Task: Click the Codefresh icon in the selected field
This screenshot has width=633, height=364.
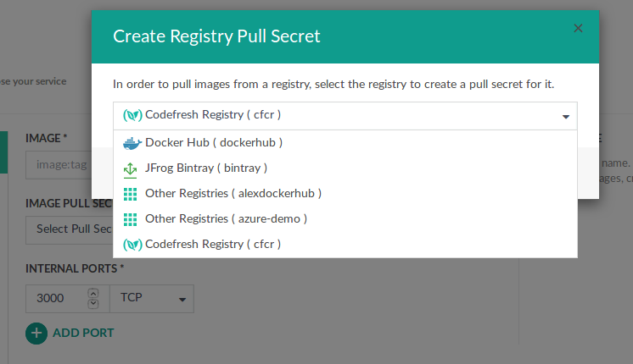Action: click(132, 114)
